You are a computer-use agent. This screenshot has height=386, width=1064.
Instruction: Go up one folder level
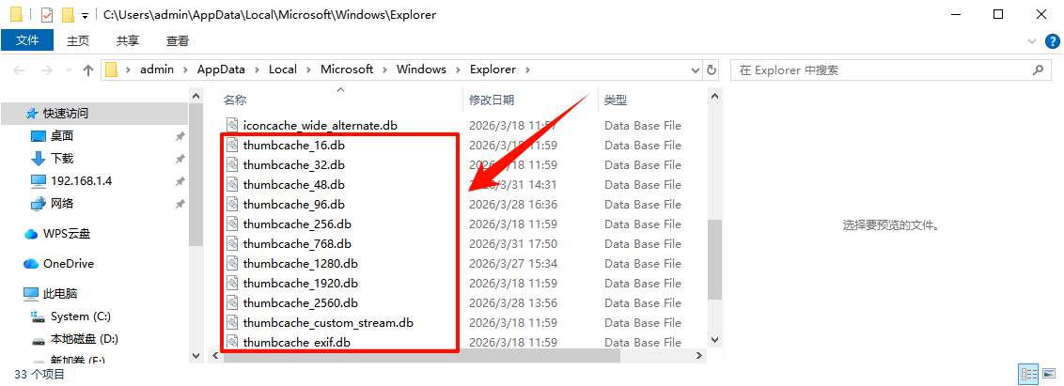click(x=88, y=69)
